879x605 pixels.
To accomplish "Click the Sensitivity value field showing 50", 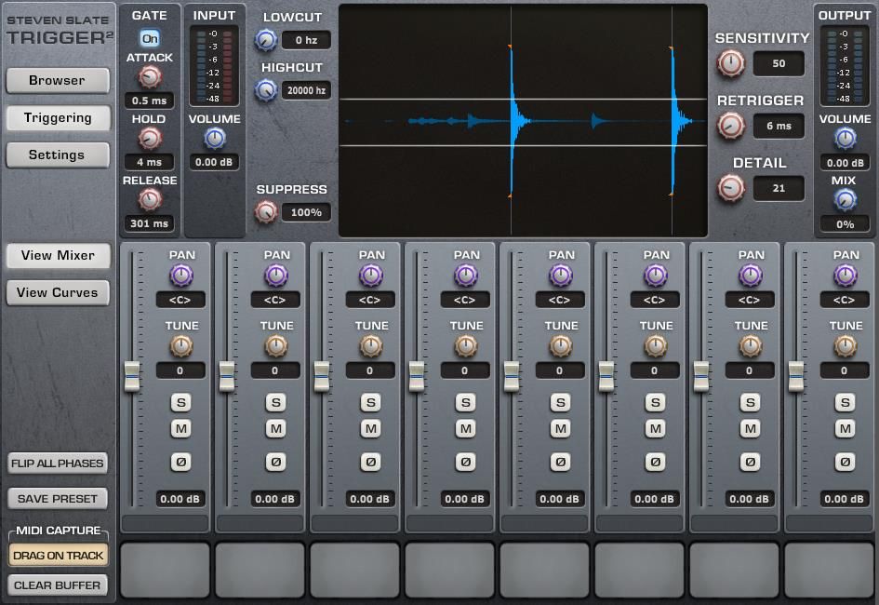I will (779, 63).
